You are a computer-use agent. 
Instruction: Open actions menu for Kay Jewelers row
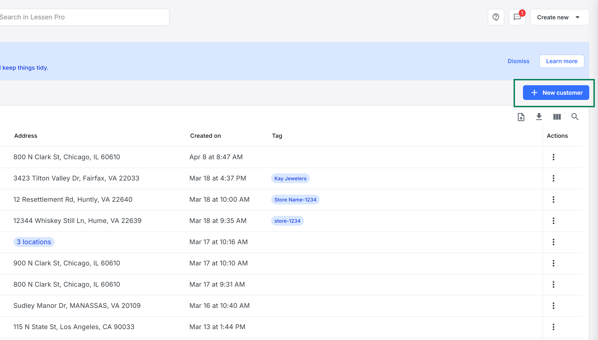click(553, 178)
